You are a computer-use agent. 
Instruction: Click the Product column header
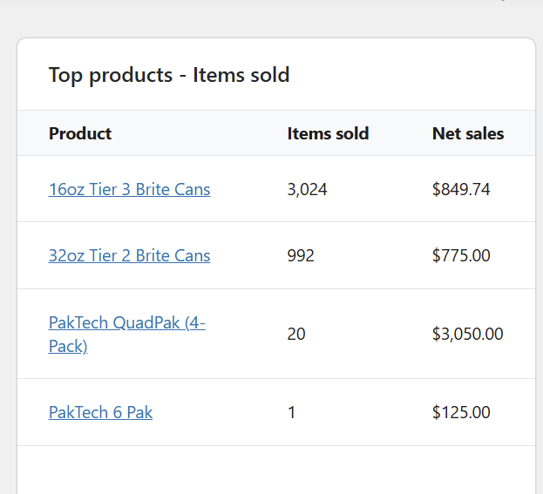tap(80, 134)
